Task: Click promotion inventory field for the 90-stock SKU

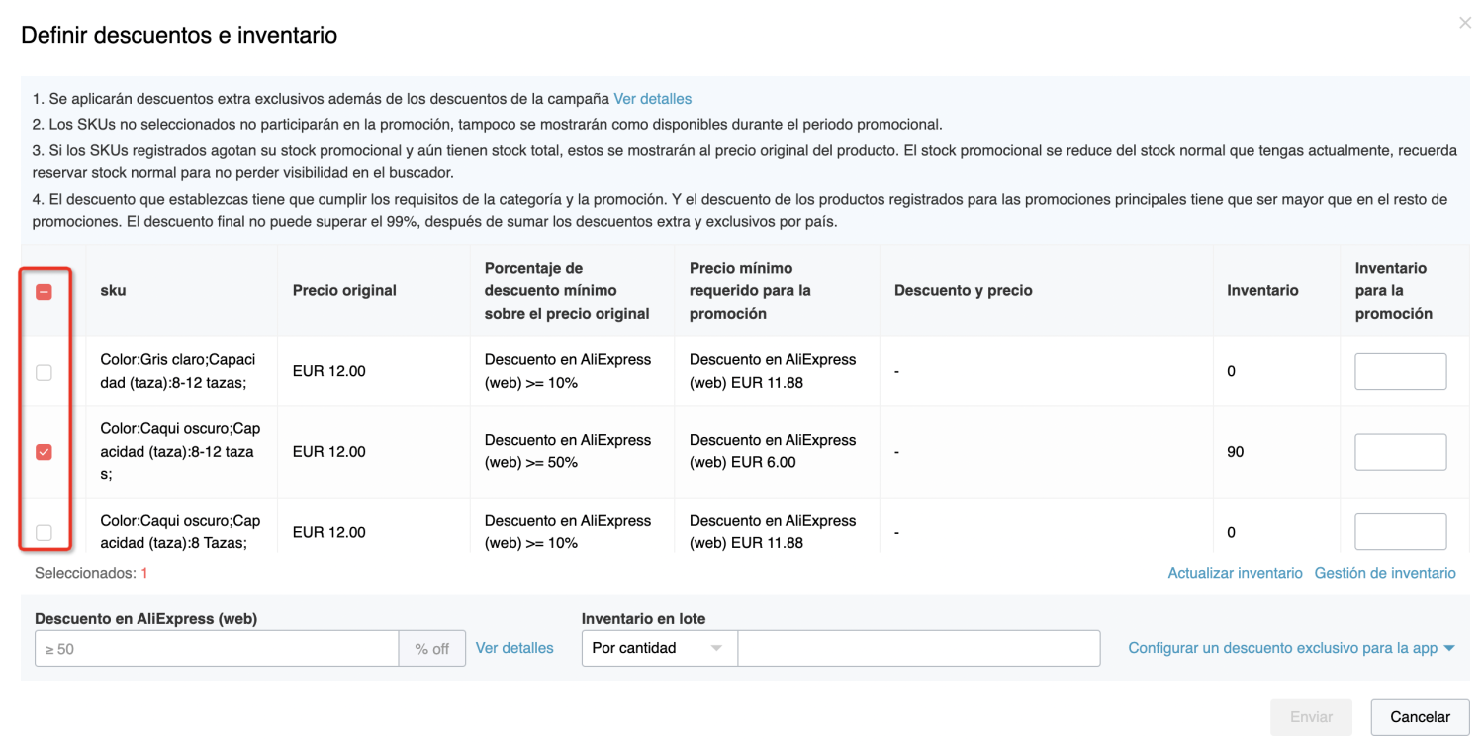Action: [x=1400, y=452]
